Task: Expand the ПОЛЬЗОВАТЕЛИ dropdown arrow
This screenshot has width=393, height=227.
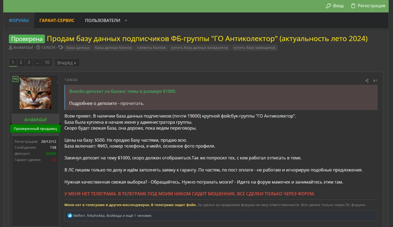Action: (x=126, y=21)
